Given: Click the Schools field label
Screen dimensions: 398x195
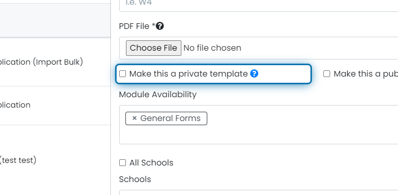Looking at the screenshot, I should (135, 179).
